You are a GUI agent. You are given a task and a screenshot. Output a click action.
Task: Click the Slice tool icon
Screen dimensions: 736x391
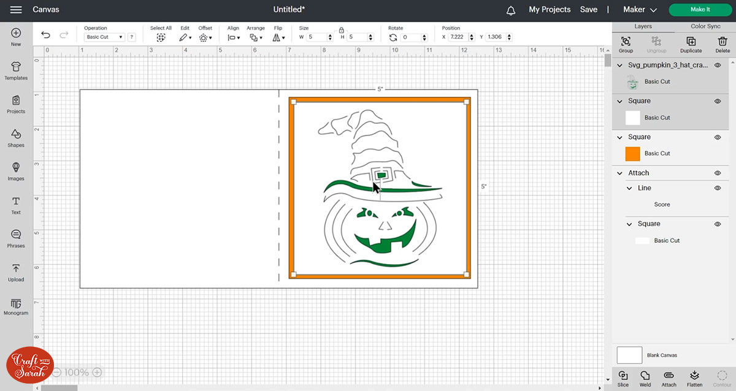coord(623,376)
